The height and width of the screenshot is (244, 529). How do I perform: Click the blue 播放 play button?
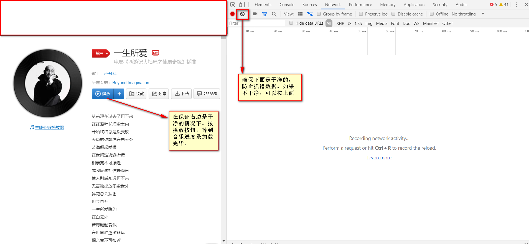(103, 94)
